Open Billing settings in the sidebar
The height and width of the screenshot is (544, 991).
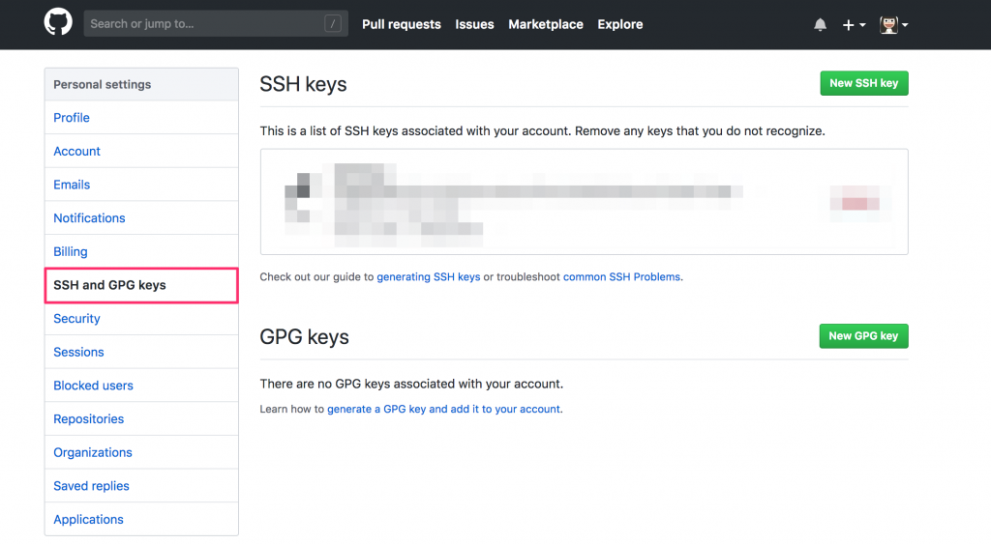tap(141, 251)
